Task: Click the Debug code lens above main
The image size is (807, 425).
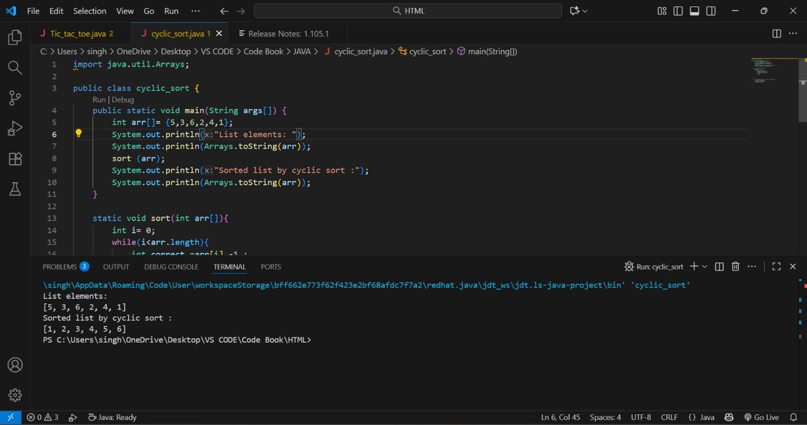Action: (x=122, y=100)
